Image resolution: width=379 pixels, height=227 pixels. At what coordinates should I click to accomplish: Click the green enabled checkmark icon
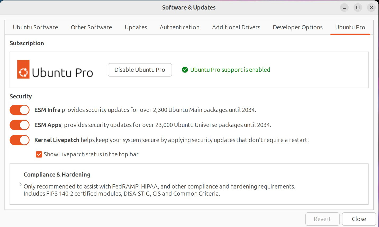(185, 70)
